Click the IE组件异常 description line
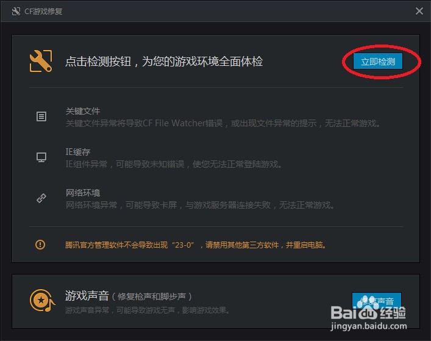The height and width of the screenshot is (341, 431). (x=174, y=164)
